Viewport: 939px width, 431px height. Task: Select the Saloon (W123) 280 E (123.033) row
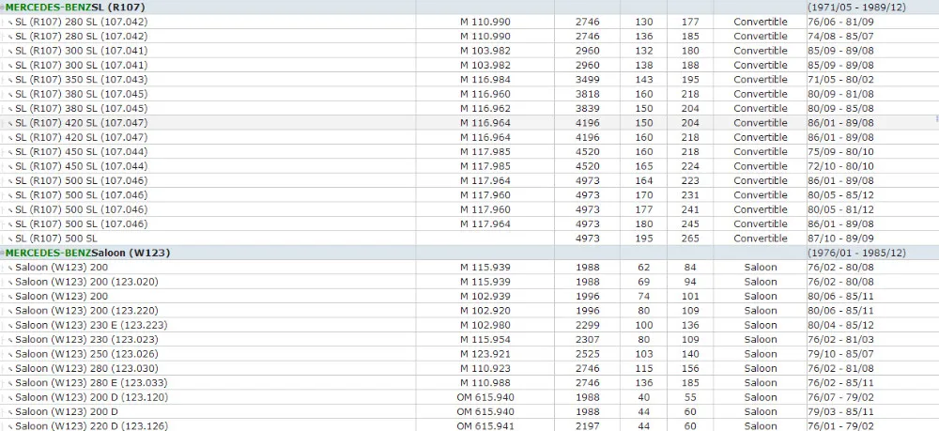[469, 382]
